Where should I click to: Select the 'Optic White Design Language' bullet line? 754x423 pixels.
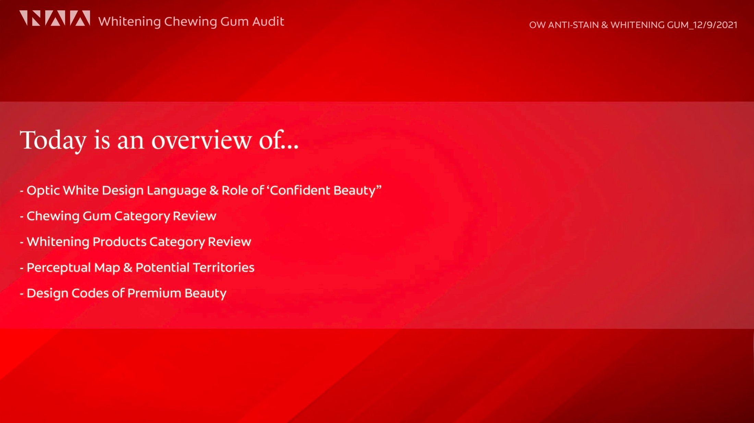click(117, 190)
